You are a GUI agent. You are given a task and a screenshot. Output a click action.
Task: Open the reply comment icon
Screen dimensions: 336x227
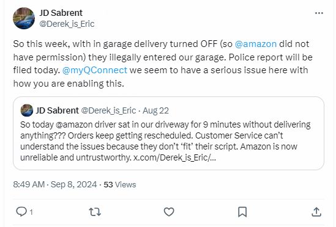(21, 212)
